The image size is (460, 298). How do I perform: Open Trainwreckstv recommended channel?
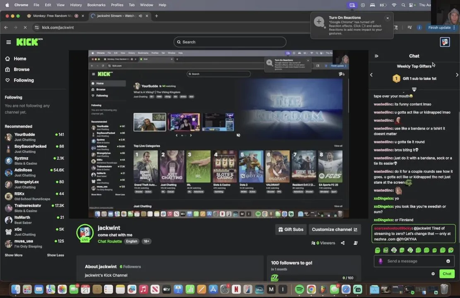click(34, 208)
